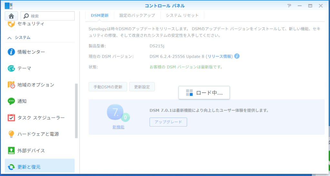Open the リリース情報 link
The height and width of the screenshot is (176, 330).
(219, 57)
